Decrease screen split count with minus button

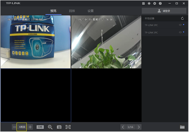(14, 127)
